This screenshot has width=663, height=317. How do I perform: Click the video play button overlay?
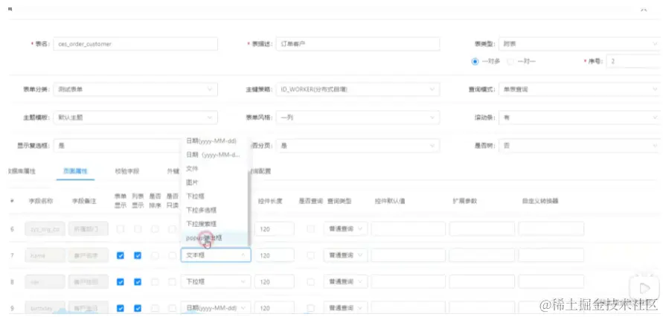(645, 288)
